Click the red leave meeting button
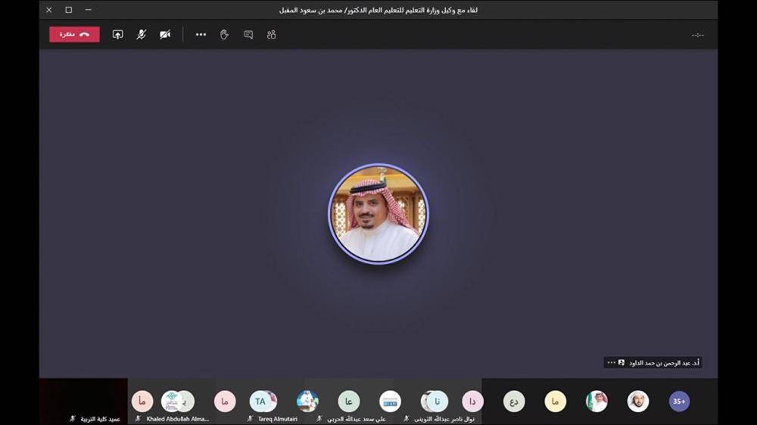 pyautogui.click(x=74, y=34)
